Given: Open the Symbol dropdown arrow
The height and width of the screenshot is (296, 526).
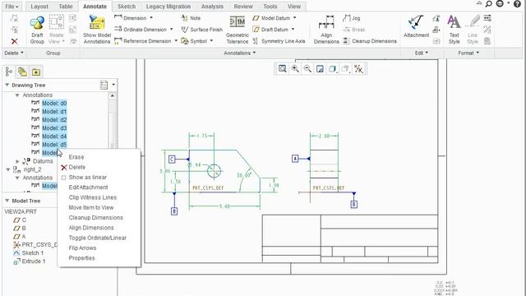Looking at the screenshot, I should coord(211,40).
